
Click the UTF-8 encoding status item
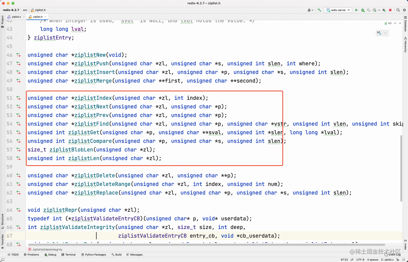360,260
